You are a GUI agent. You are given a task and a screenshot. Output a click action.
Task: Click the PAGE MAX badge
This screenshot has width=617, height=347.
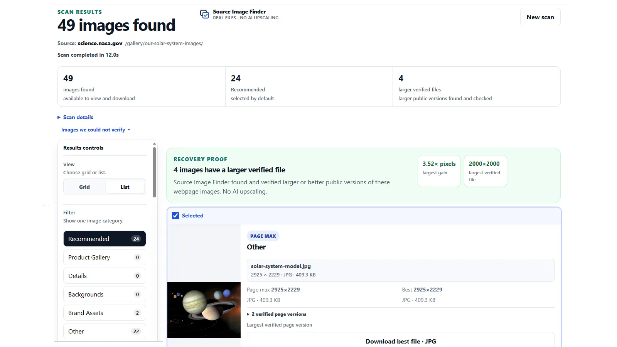(263, 236)
